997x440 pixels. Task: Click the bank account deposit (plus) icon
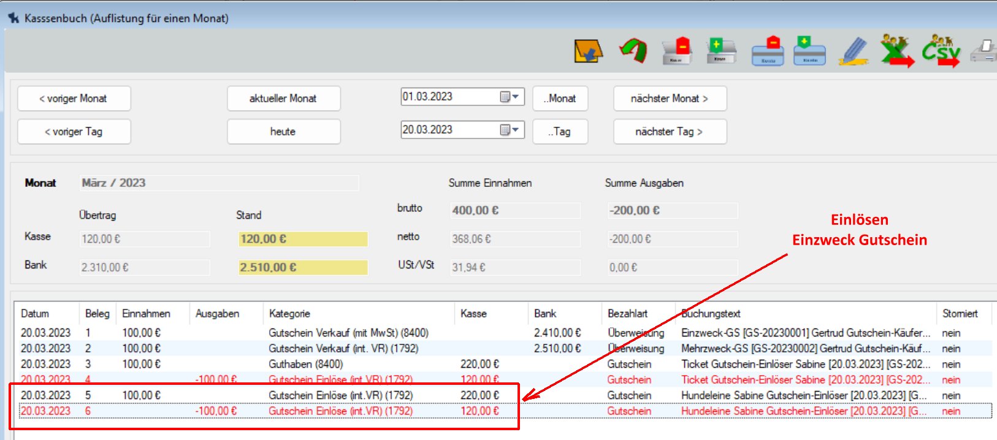point(809,51)
